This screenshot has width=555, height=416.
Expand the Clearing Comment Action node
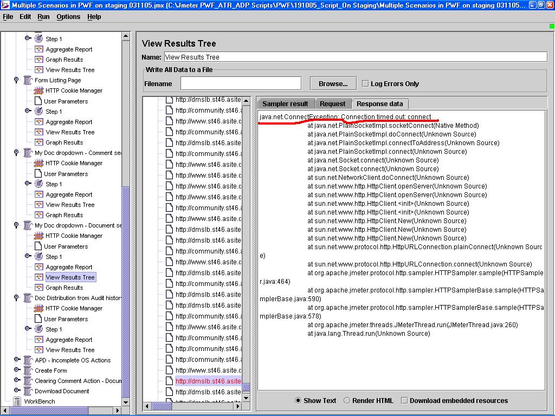17,380
